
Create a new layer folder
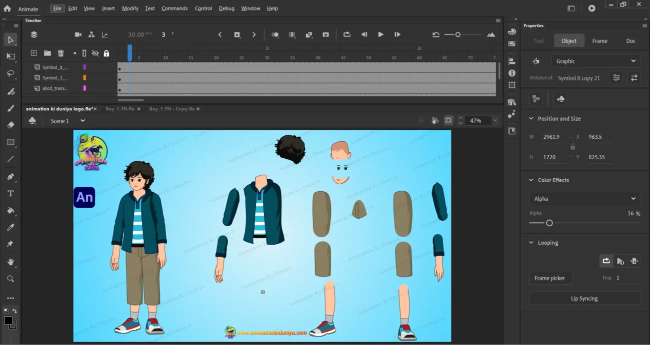point(47,53)
